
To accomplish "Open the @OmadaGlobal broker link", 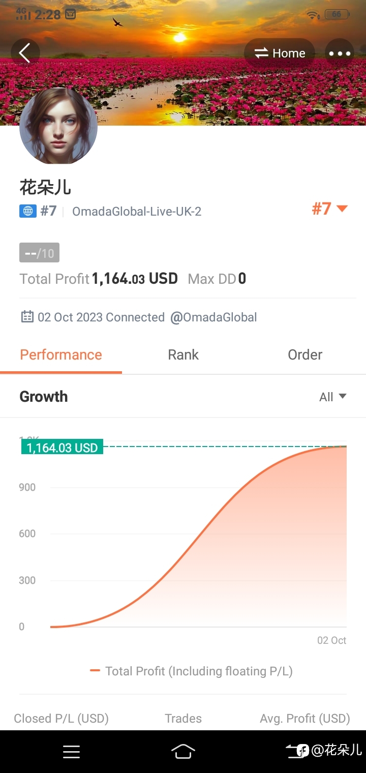I will (213, 317).
